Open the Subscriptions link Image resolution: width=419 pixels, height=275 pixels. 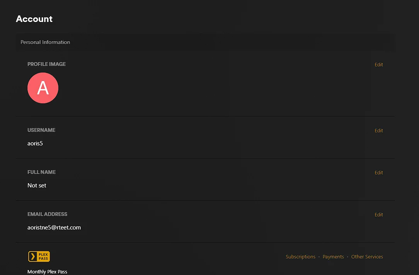(300, 256)
